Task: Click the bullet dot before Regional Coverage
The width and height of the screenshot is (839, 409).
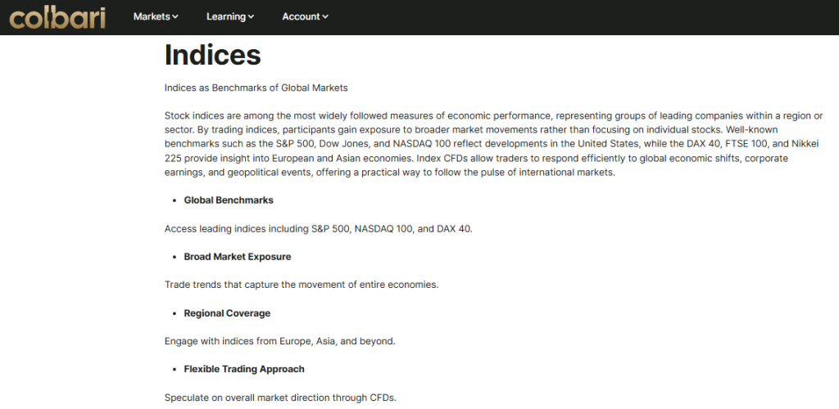Action: (x=175, y=314)
